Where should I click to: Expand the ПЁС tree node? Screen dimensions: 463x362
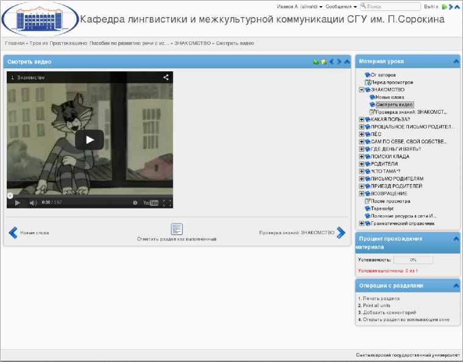(361, 134)
